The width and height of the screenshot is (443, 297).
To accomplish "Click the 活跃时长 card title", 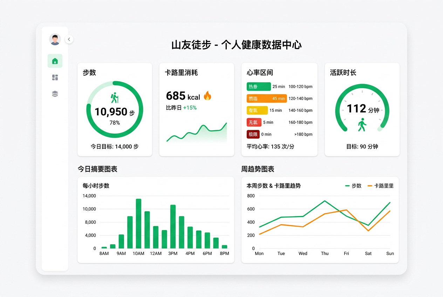I will coord(343,72).
